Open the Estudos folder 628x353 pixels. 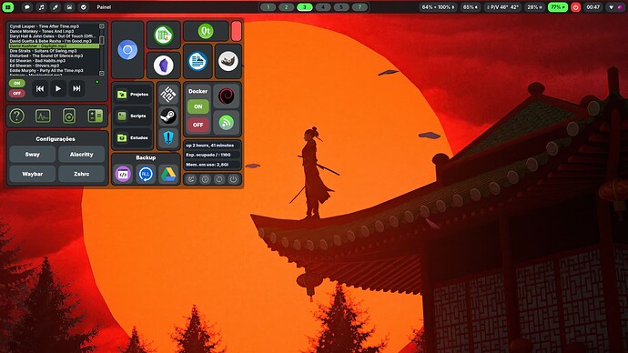point(133,137)
